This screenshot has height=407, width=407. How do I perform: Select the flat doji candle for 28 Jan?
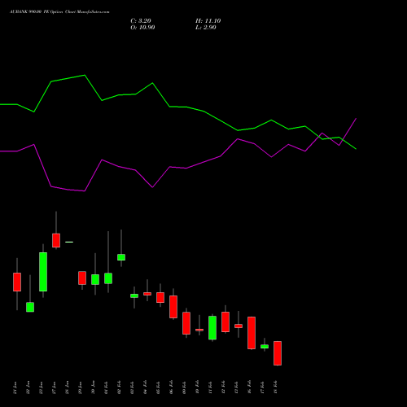[x=69, y=242]
